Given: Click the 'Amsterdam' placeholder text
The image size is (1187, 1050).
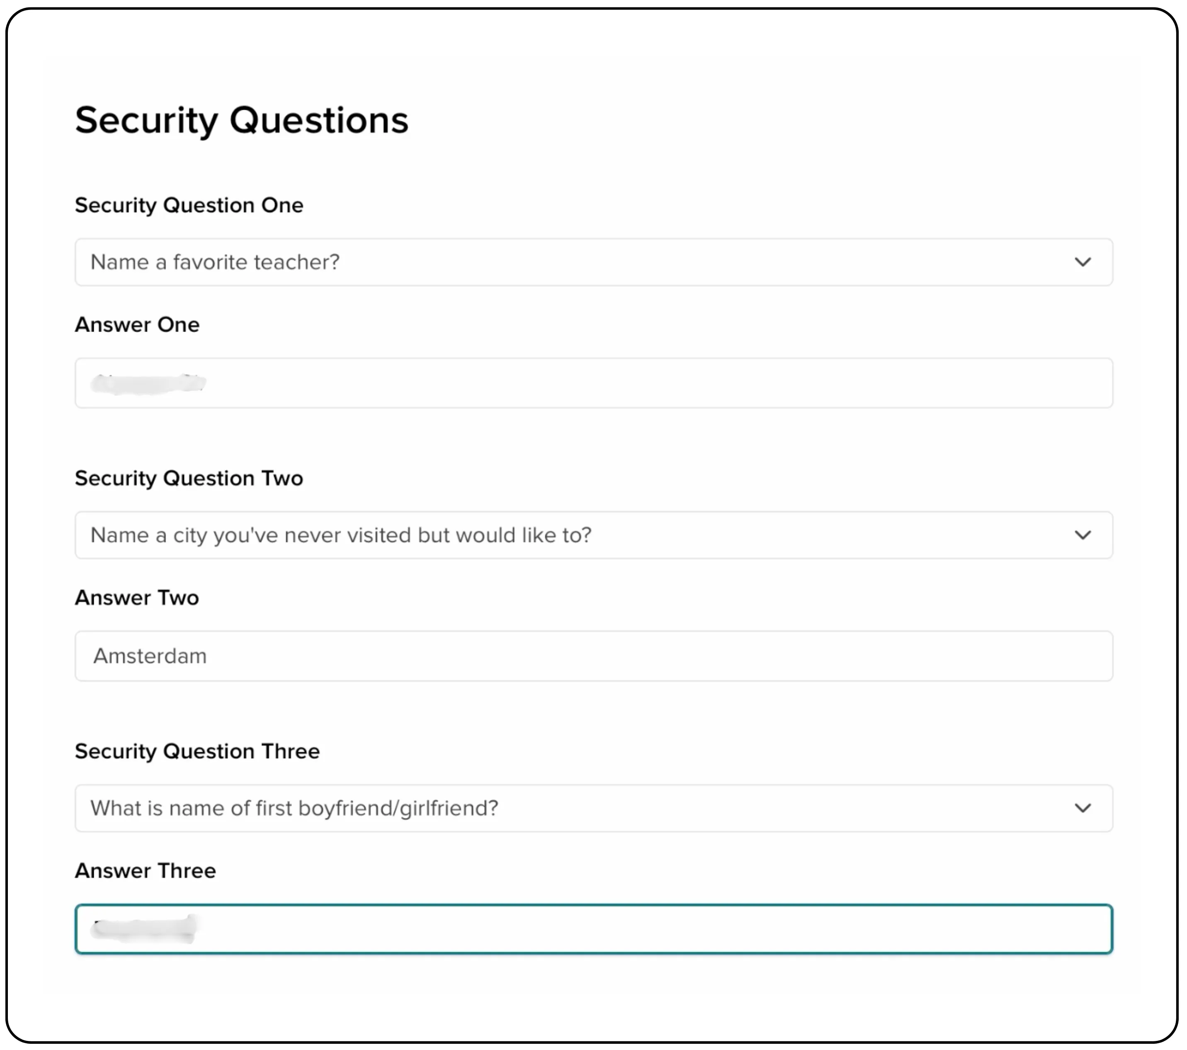Looking at the screenshot, I should click(x=149, y=656).
